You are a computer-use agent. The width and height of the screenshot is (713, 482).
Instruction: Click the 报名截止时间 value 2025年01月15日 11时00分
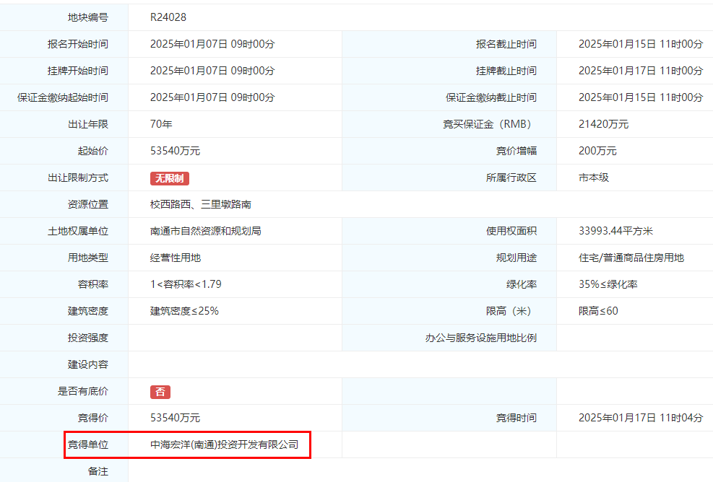coord(641,44)
